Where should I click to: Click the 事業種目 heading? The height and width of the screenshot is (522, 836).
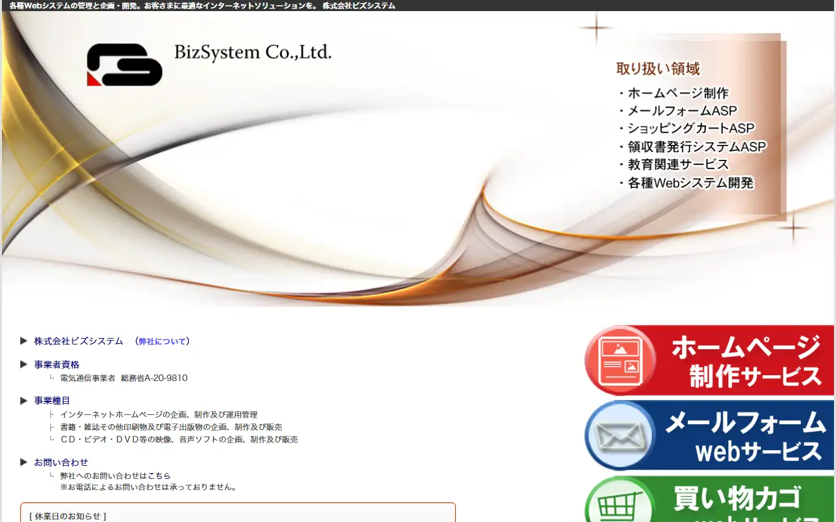(52, 401)
